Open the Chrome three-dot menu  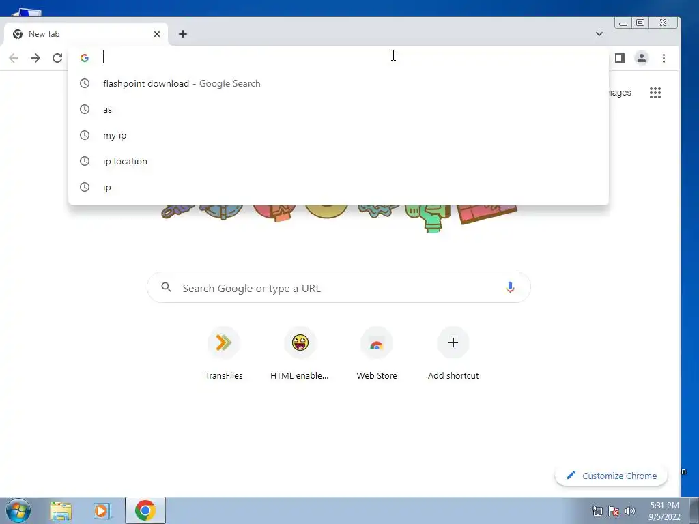pyautogui.click(x=664, y=58)
